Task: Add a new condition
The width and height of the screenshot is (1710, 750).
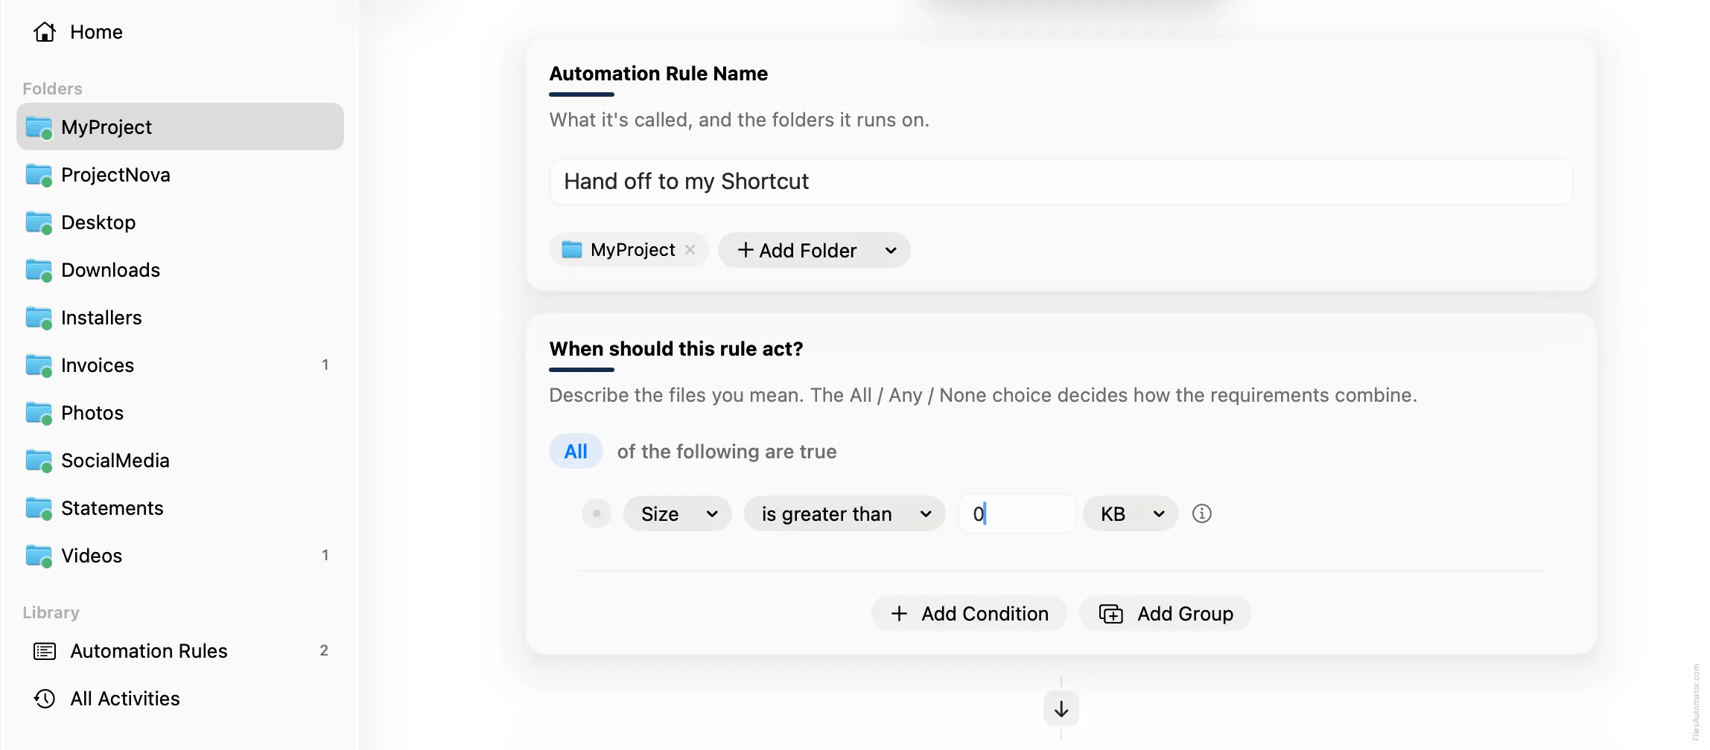Action: (969, 614)
